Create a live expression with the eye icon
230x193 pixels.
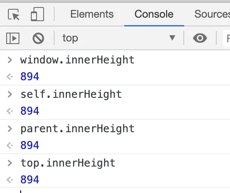pos(200,38)
